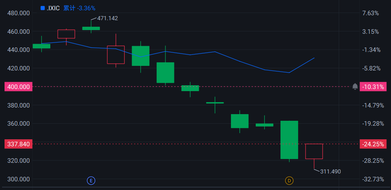Click the 480.000 label on left price axis
Viewport: 391px width, 190px height.
(19, 13)
